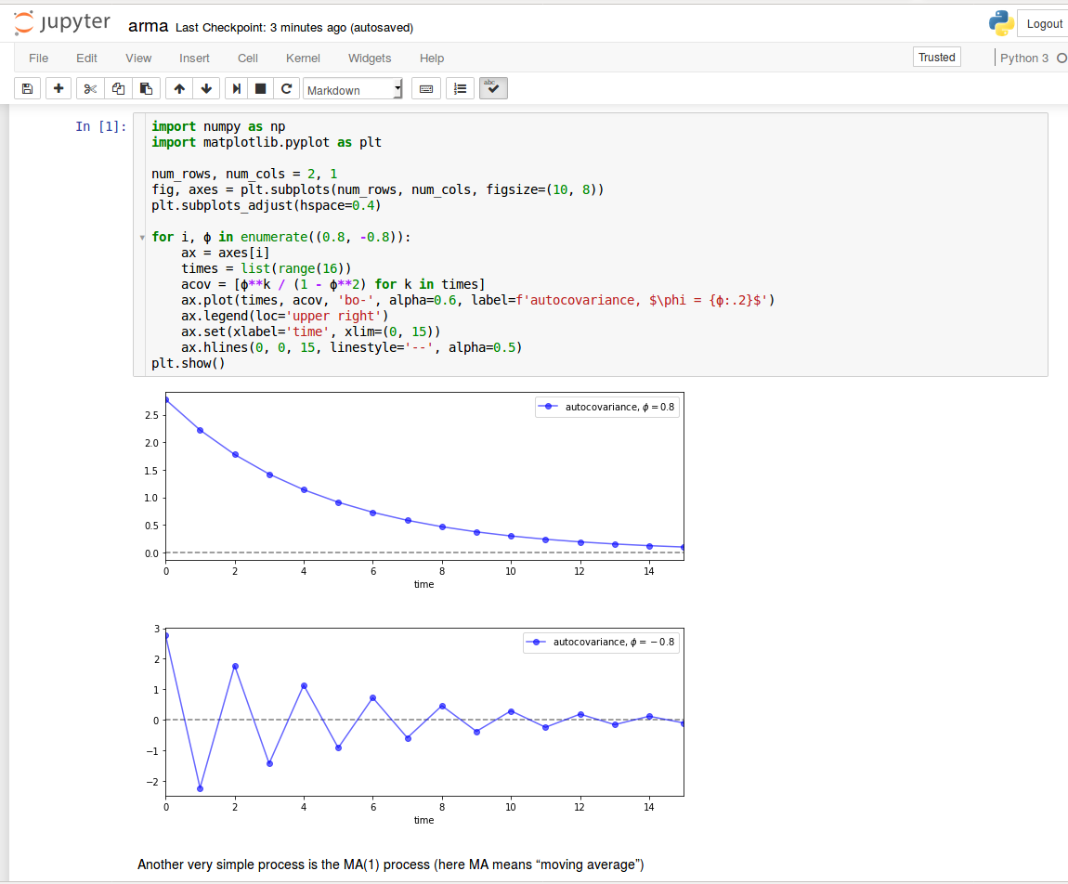Screen dimensions: 1068x884
Task: Click the top plot with φ = 0.8
Action: coord(424,476)
